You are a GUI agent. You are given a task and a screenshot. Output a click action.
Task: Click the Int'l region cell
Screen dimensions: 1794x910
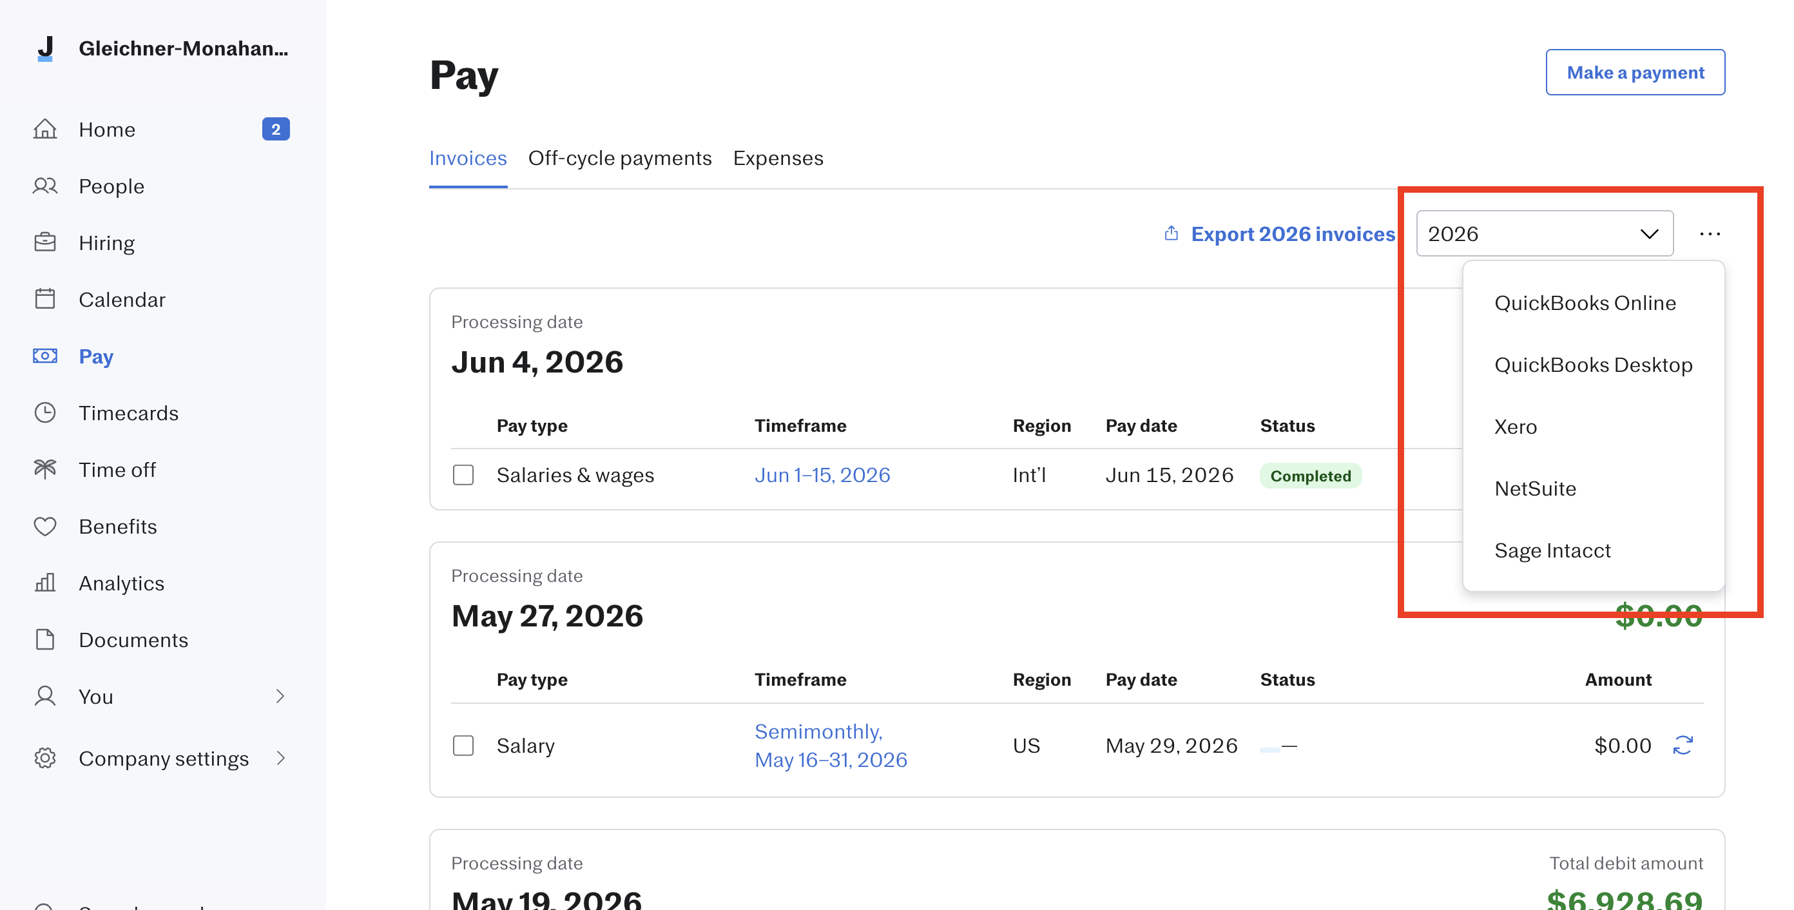(x=1029, y=475)
